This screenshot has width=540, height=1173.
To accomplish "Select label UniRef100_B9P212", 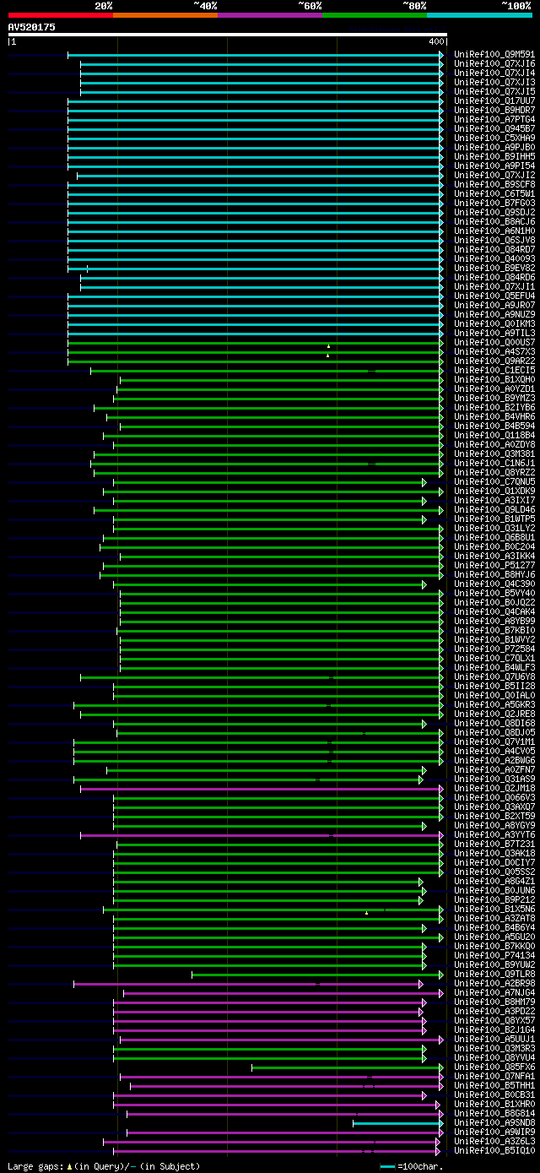I will (494, 899).
